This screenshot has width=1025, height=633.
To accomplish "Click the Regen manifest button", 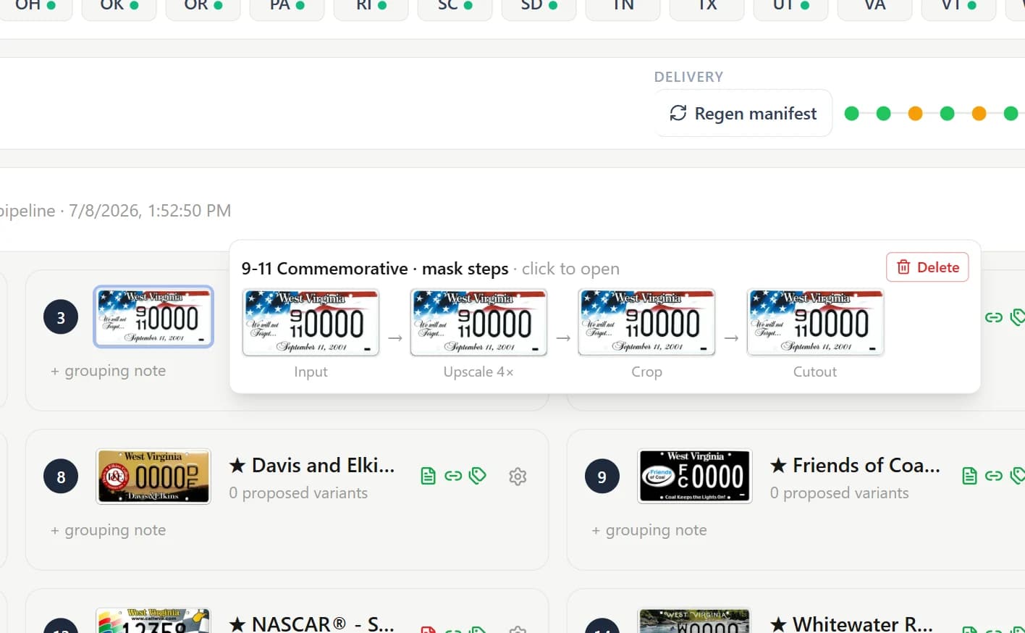I will pos(743,113).
